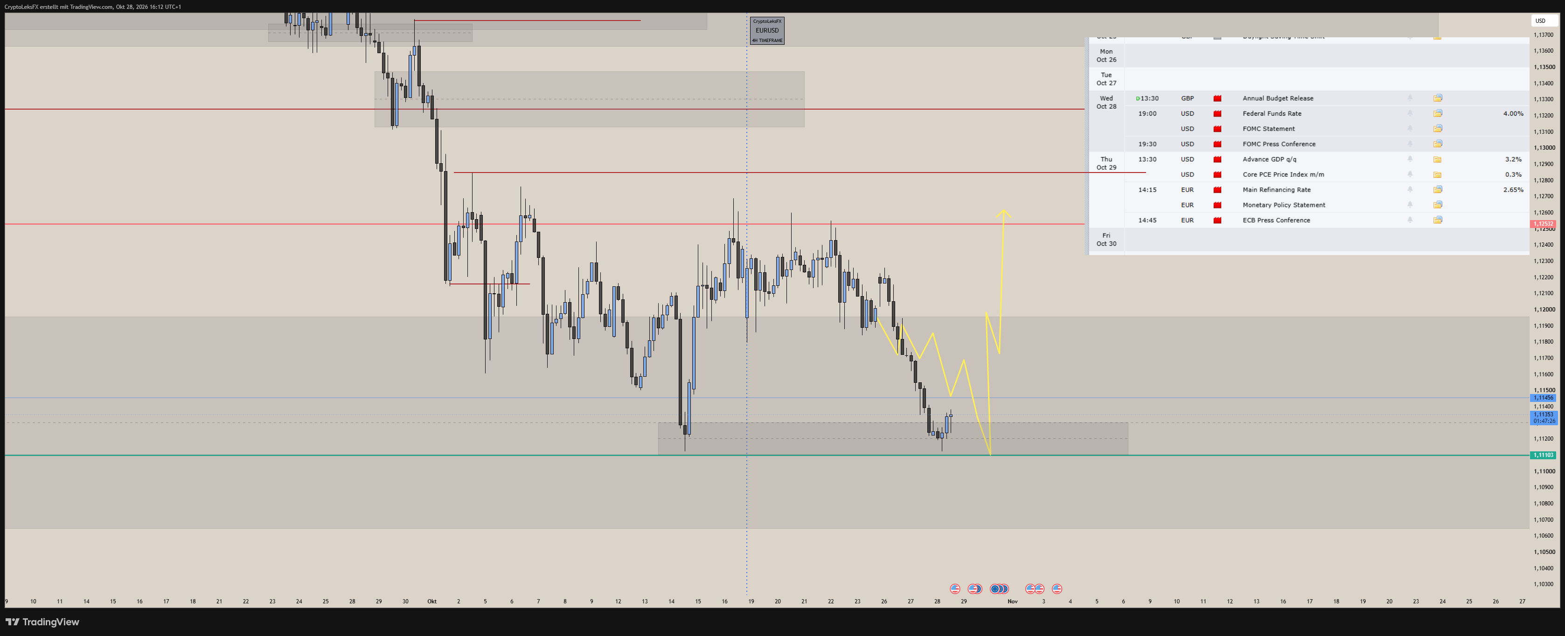Toggle alert bell for Federal Funds Rate
1565x636 pixels.
pyautogui.click(x=1410, y=113)
